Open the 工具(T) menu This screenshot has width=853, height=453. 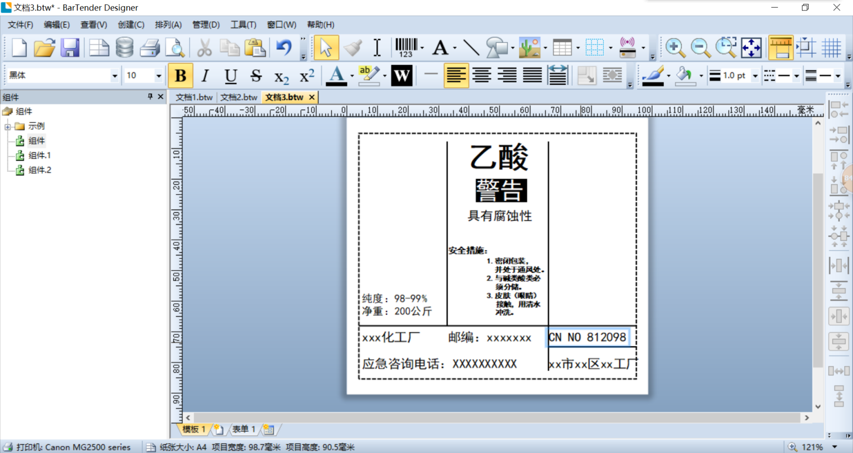pyautogui.click(x=243, y=24)
